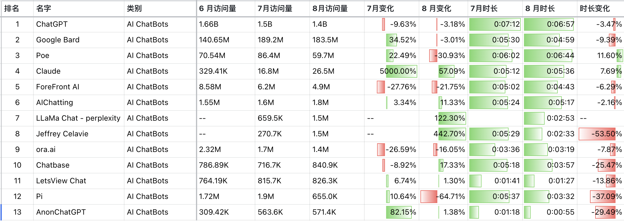Viewport: 624px width, 221px height.
Task: Click the ora.ai name cell
Action: [79, 150]
